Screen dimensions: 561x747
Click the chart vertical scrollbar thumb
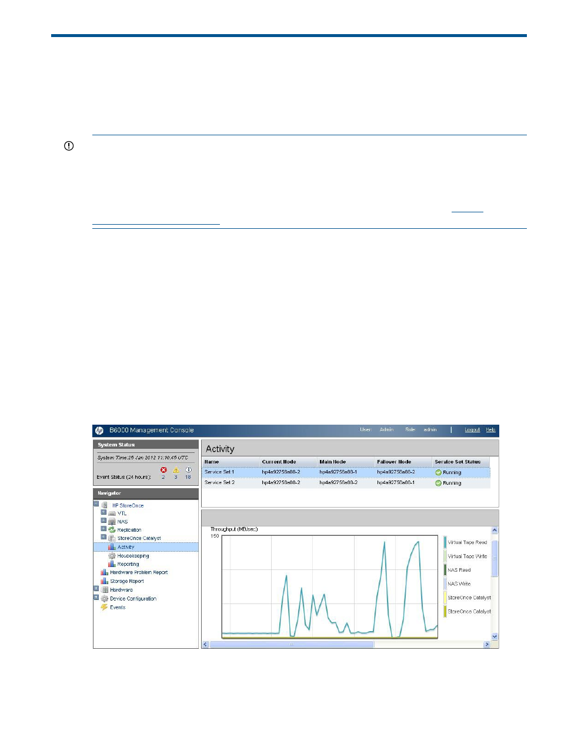(495, 558)
